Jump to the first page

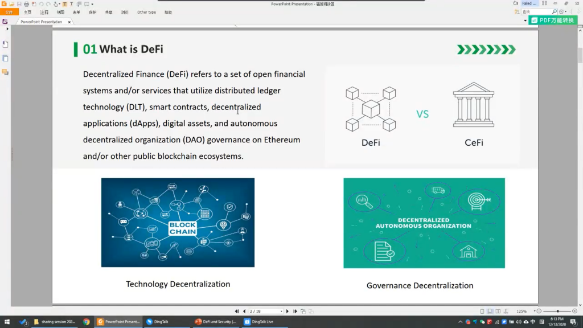237,311
